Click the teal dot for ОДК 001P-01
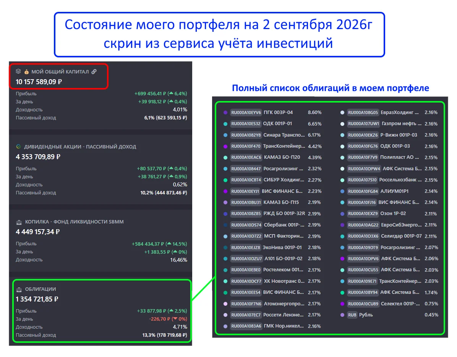457x357 pixels. point(225,124)
